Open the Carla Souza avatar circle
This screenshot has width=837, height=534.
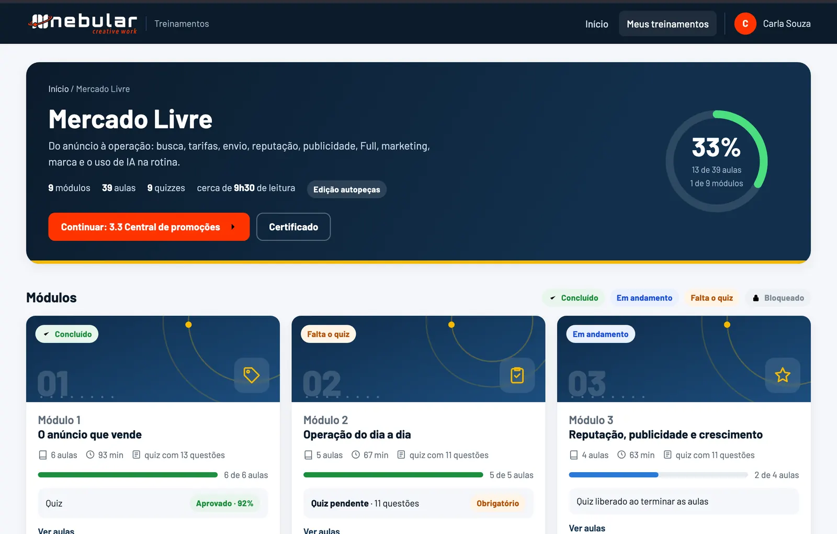coord(745,24)
